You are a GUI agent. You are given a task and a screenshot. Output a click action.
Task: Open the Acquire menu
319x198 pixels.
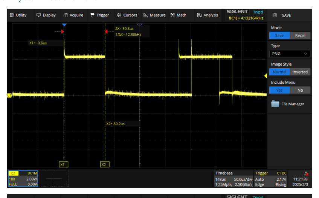point(73,15)
